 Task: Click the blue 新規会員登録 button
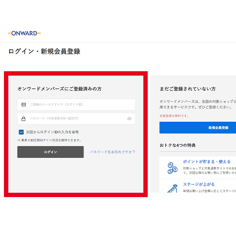pyautogui.click(x=198, y=128)
